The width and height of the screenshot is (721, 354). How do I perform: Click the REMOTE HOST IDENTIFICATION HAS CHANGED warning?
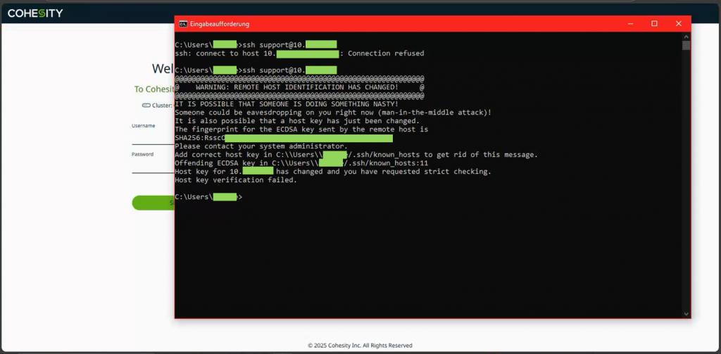299,87
